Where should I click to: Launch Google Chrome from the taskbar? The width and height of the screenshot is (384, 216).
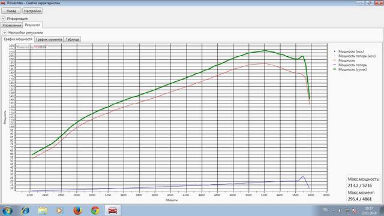click(95, 211)
